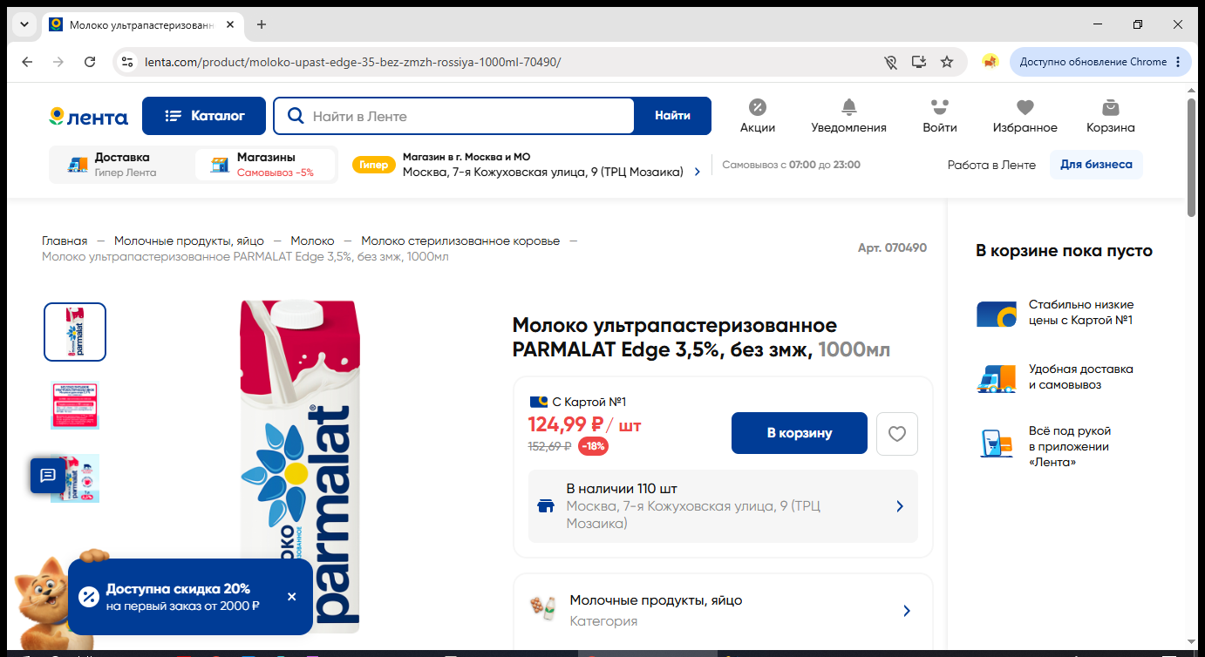Bookmark this page with star icon
The width and height of the screenshot is (1205, 657).
(947, 62)
